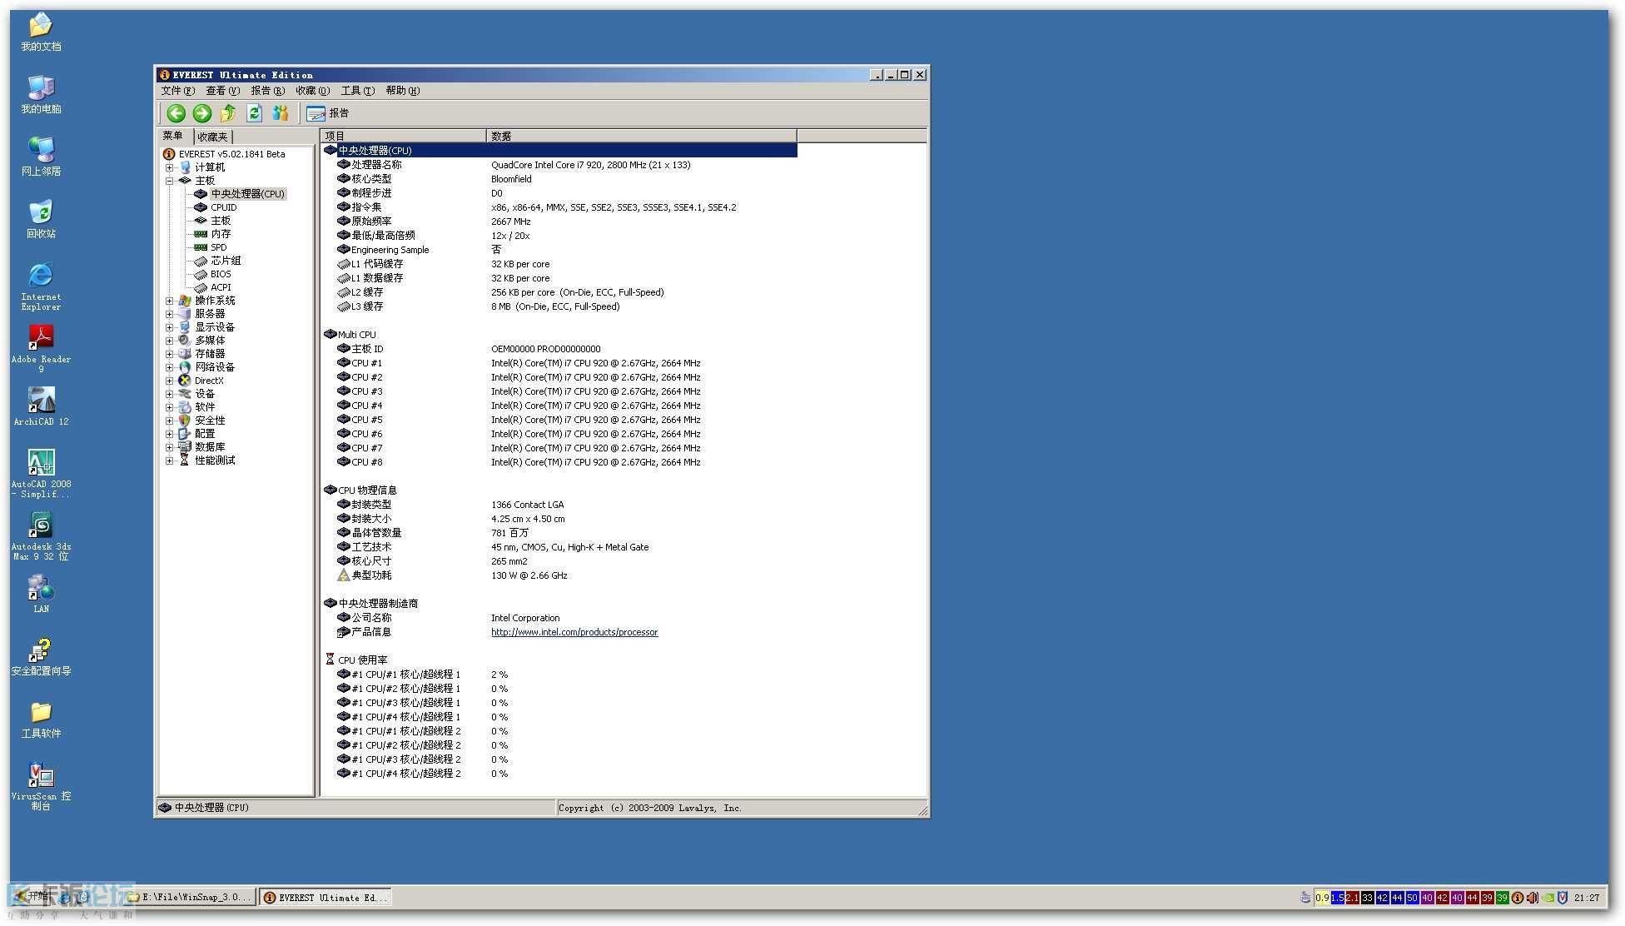Select the 核心类型 Bloomfield row
This screenshot has width=1625, height=926.
[559, 179]
